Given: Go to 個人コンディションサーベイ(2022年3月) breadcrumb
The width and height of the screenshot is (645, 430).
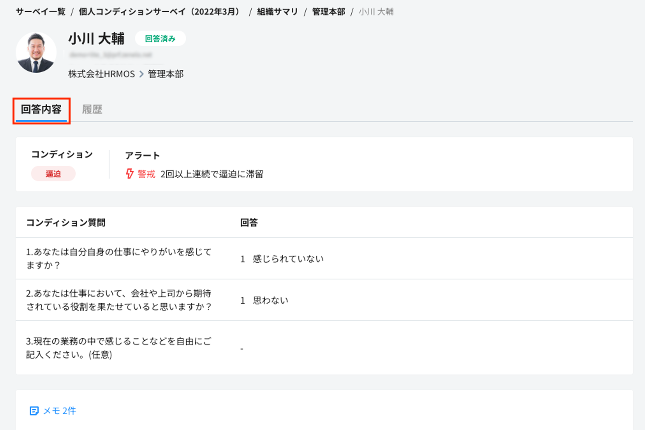Looking at the screenshot, I should (159, 12).
